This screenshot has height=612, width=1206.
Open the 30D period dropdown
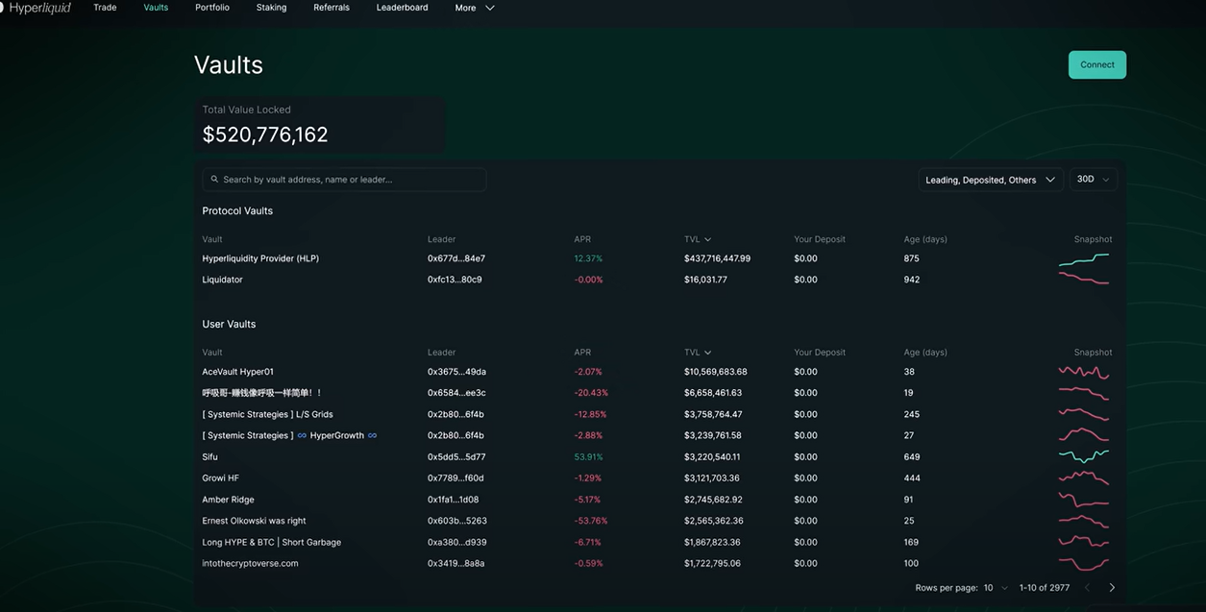pos(1094,179)
